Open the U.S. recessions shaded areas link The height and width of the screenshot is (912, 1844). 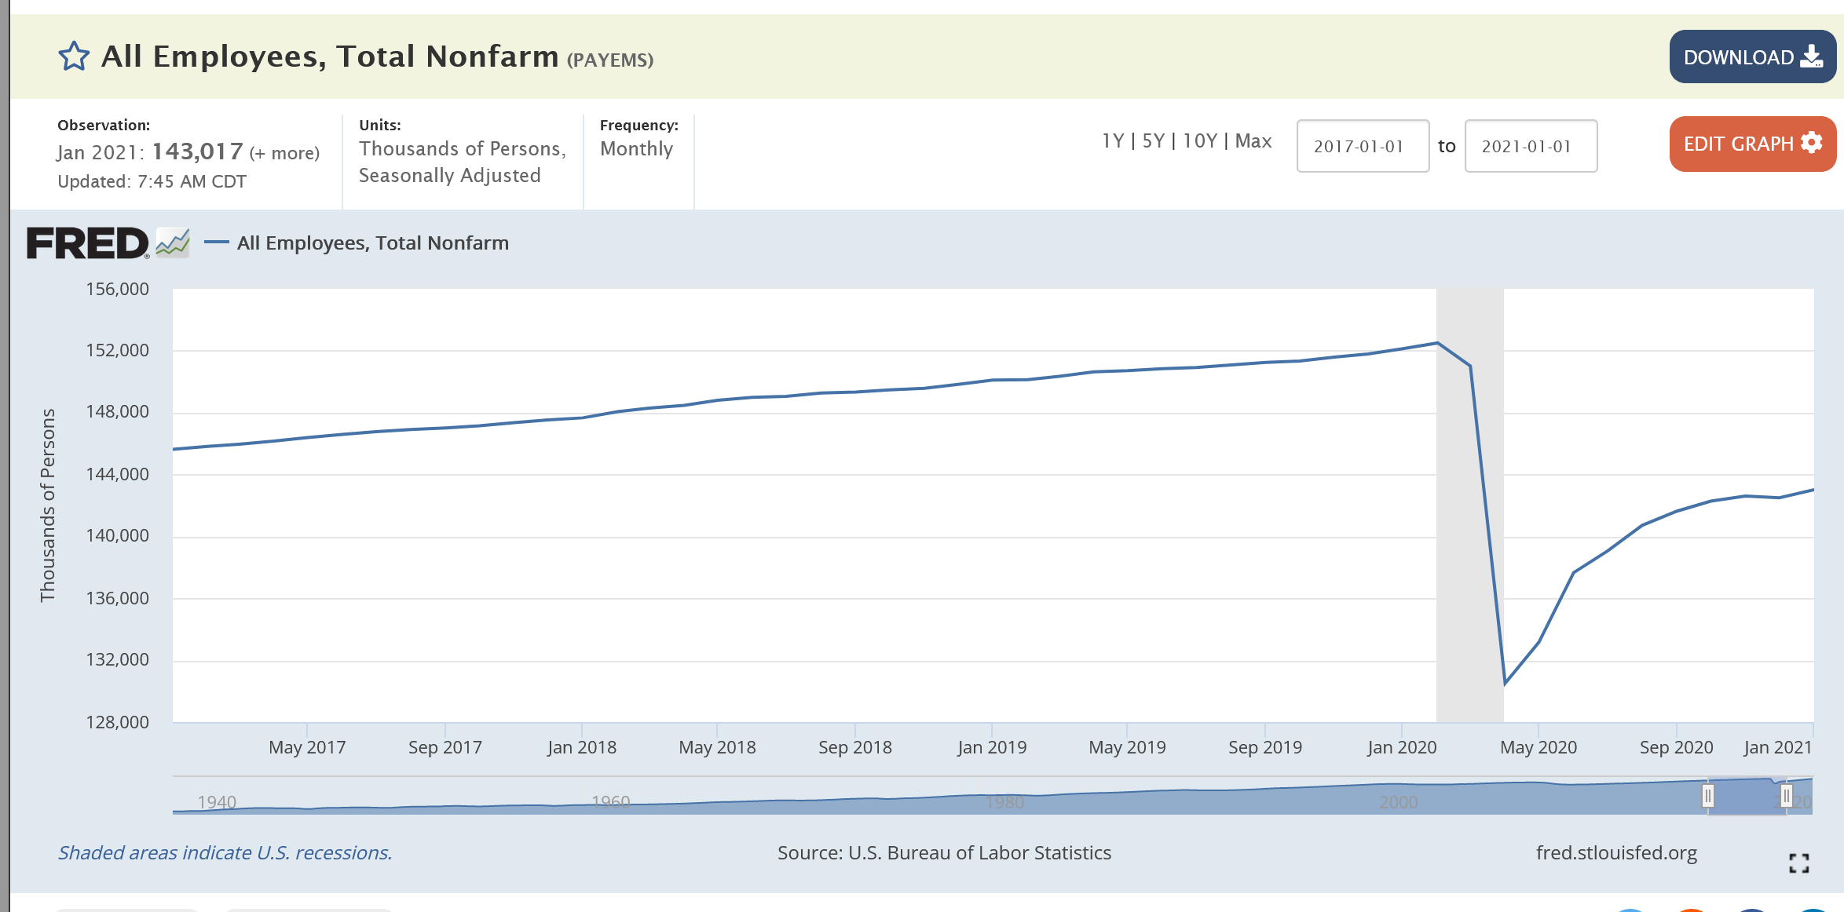click(225, 852)
